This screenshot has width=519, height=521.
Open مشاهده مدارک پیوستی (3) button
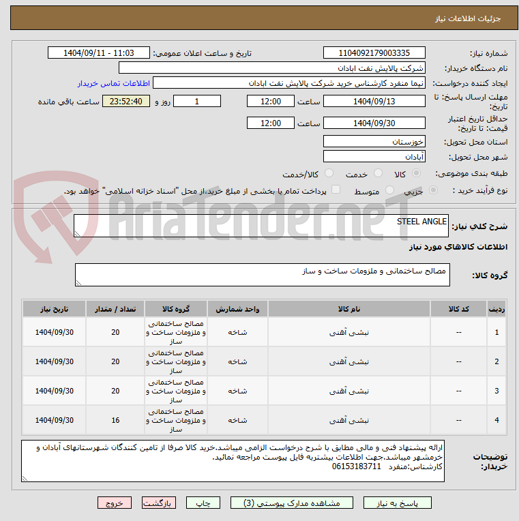pos(292,503)
